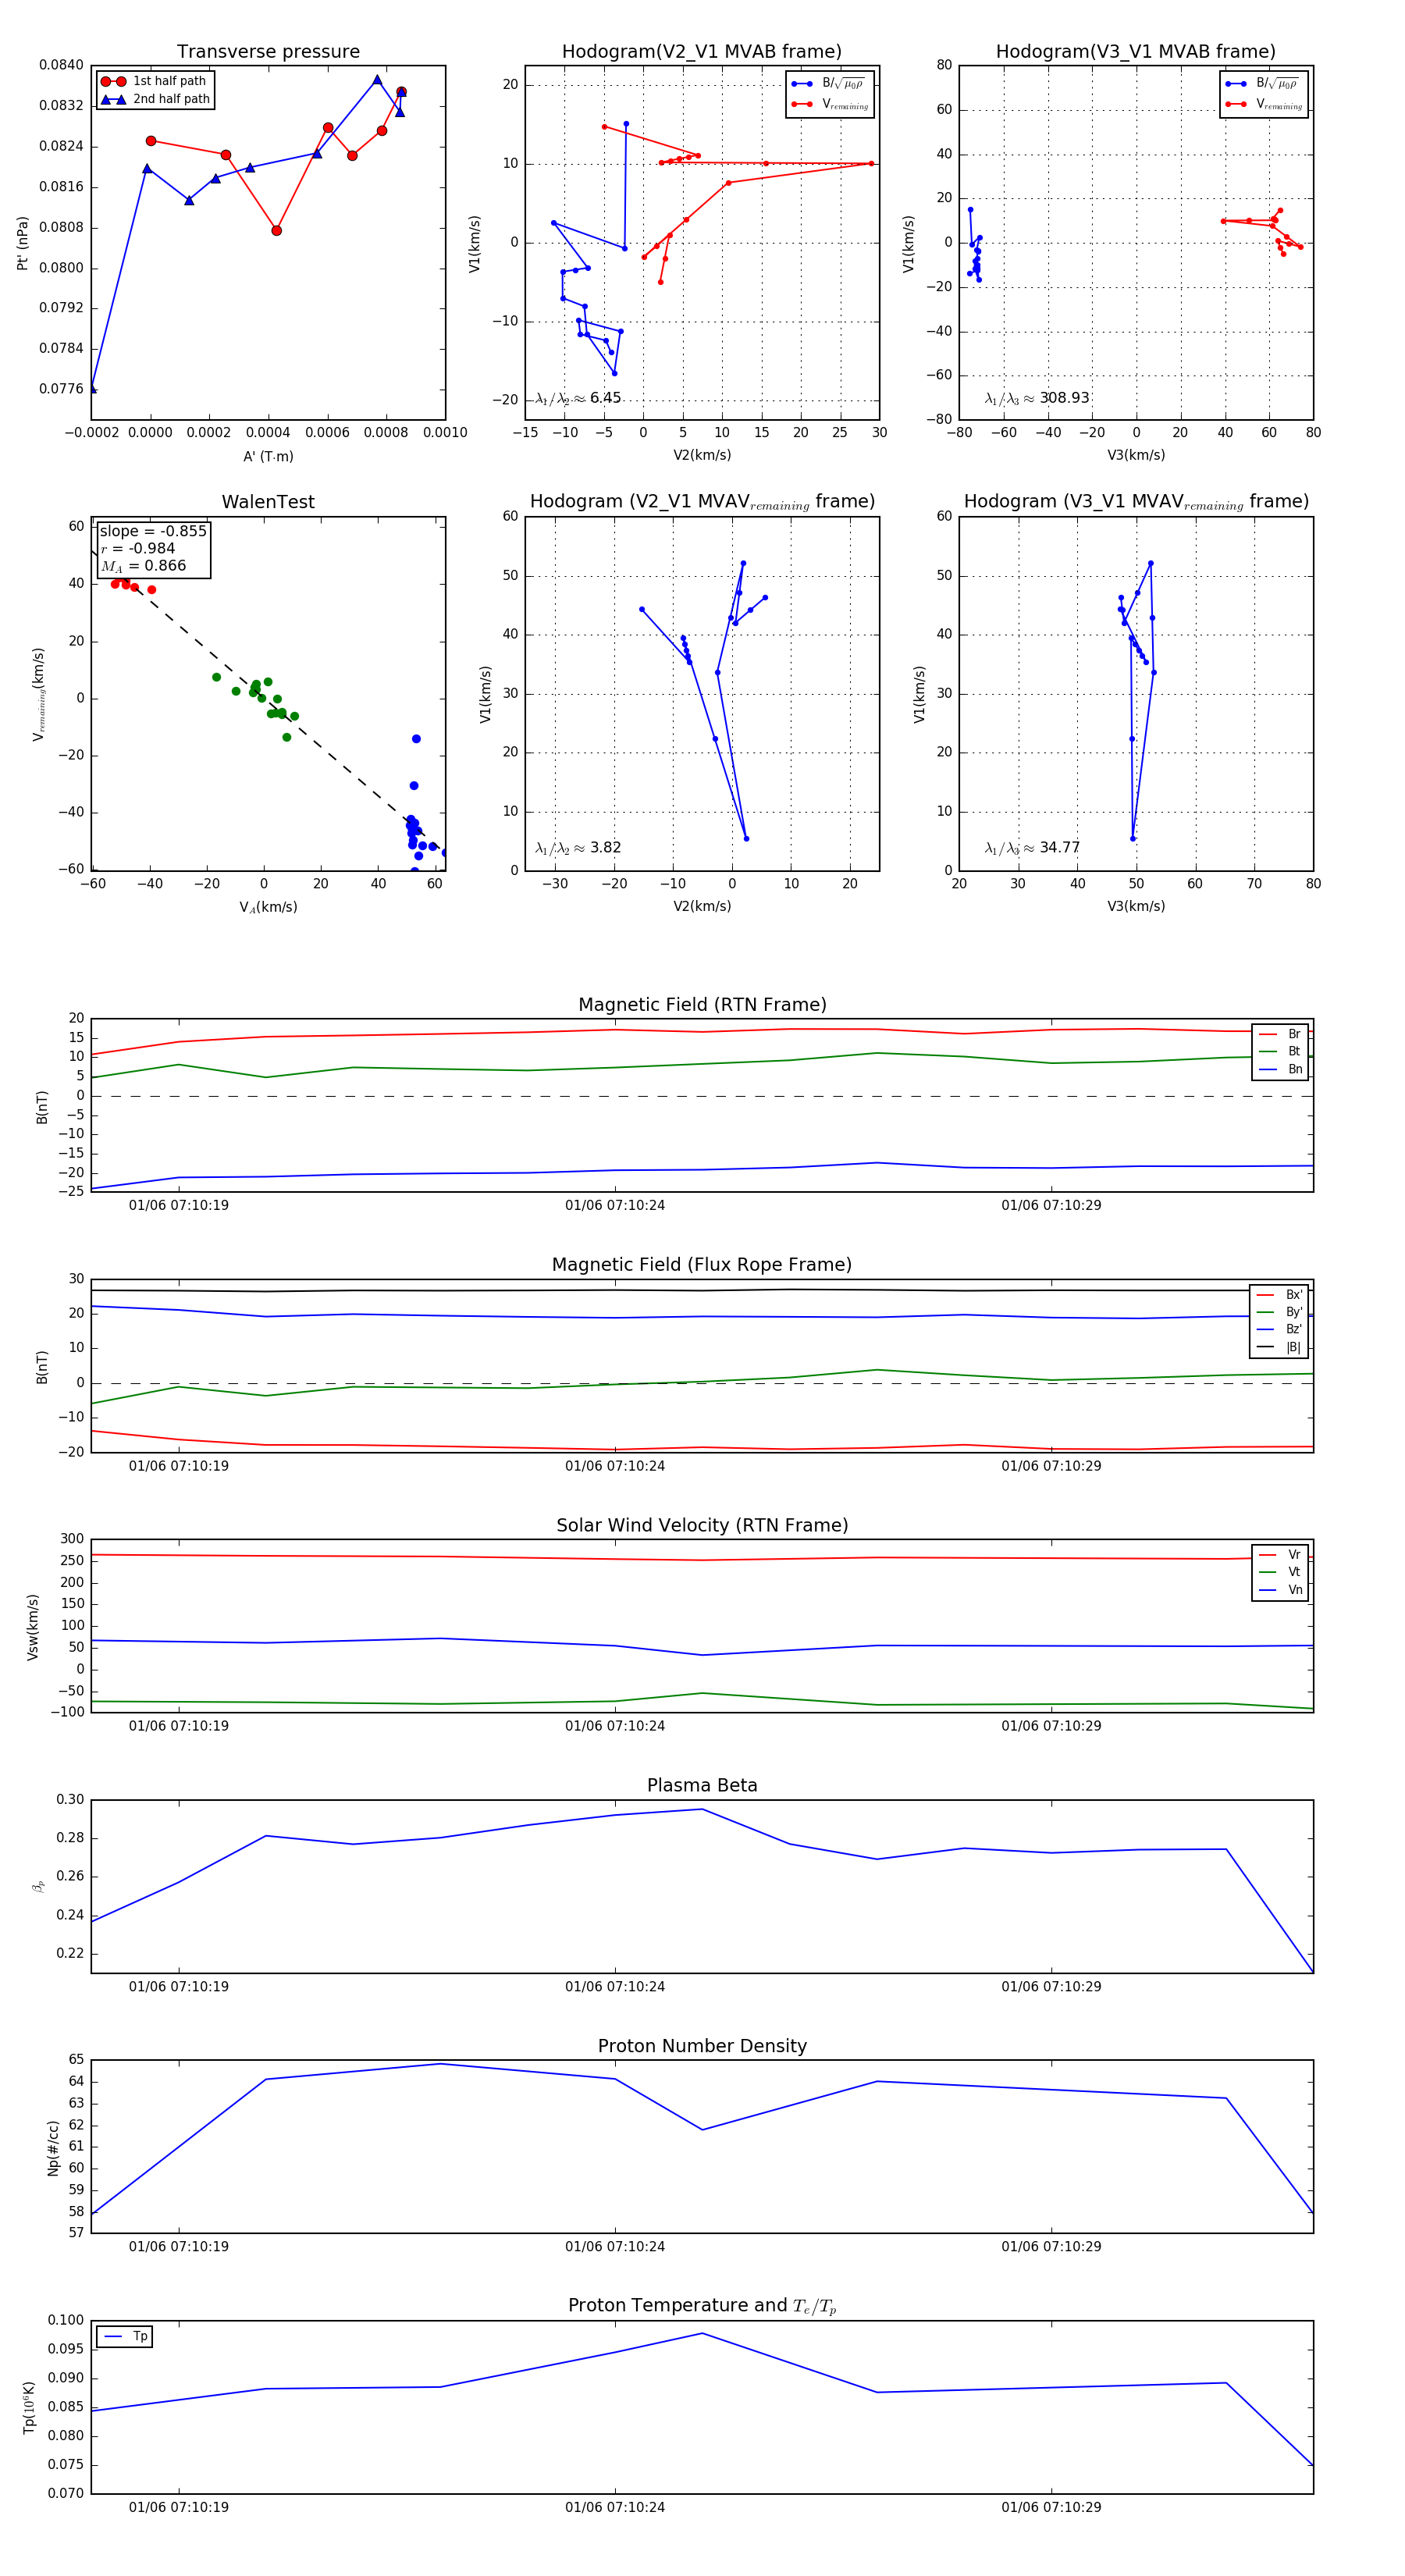This screenshot has height=2576, width=1405.
Task: Click "01/06 07:10:29" tick under Proton Number Density
Action: (x=1051, y=2247)
